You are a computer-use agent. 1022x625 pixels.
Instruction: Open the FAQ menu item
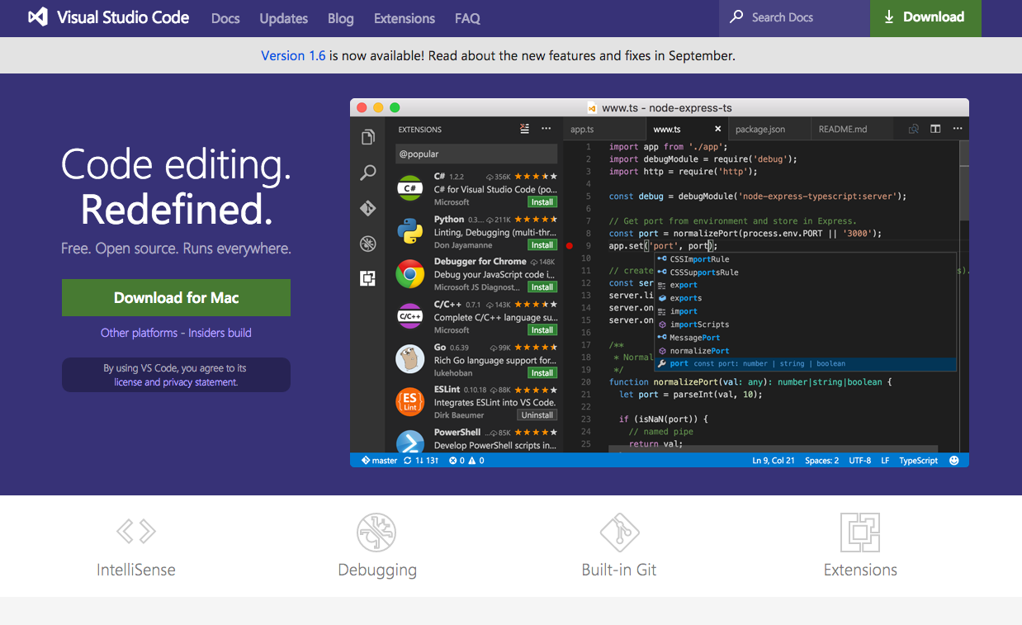(x=467, y=18)
